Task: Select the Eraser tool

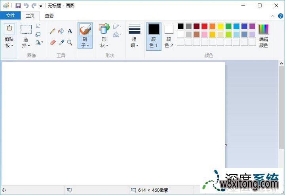Action: (x=52, y=42)
